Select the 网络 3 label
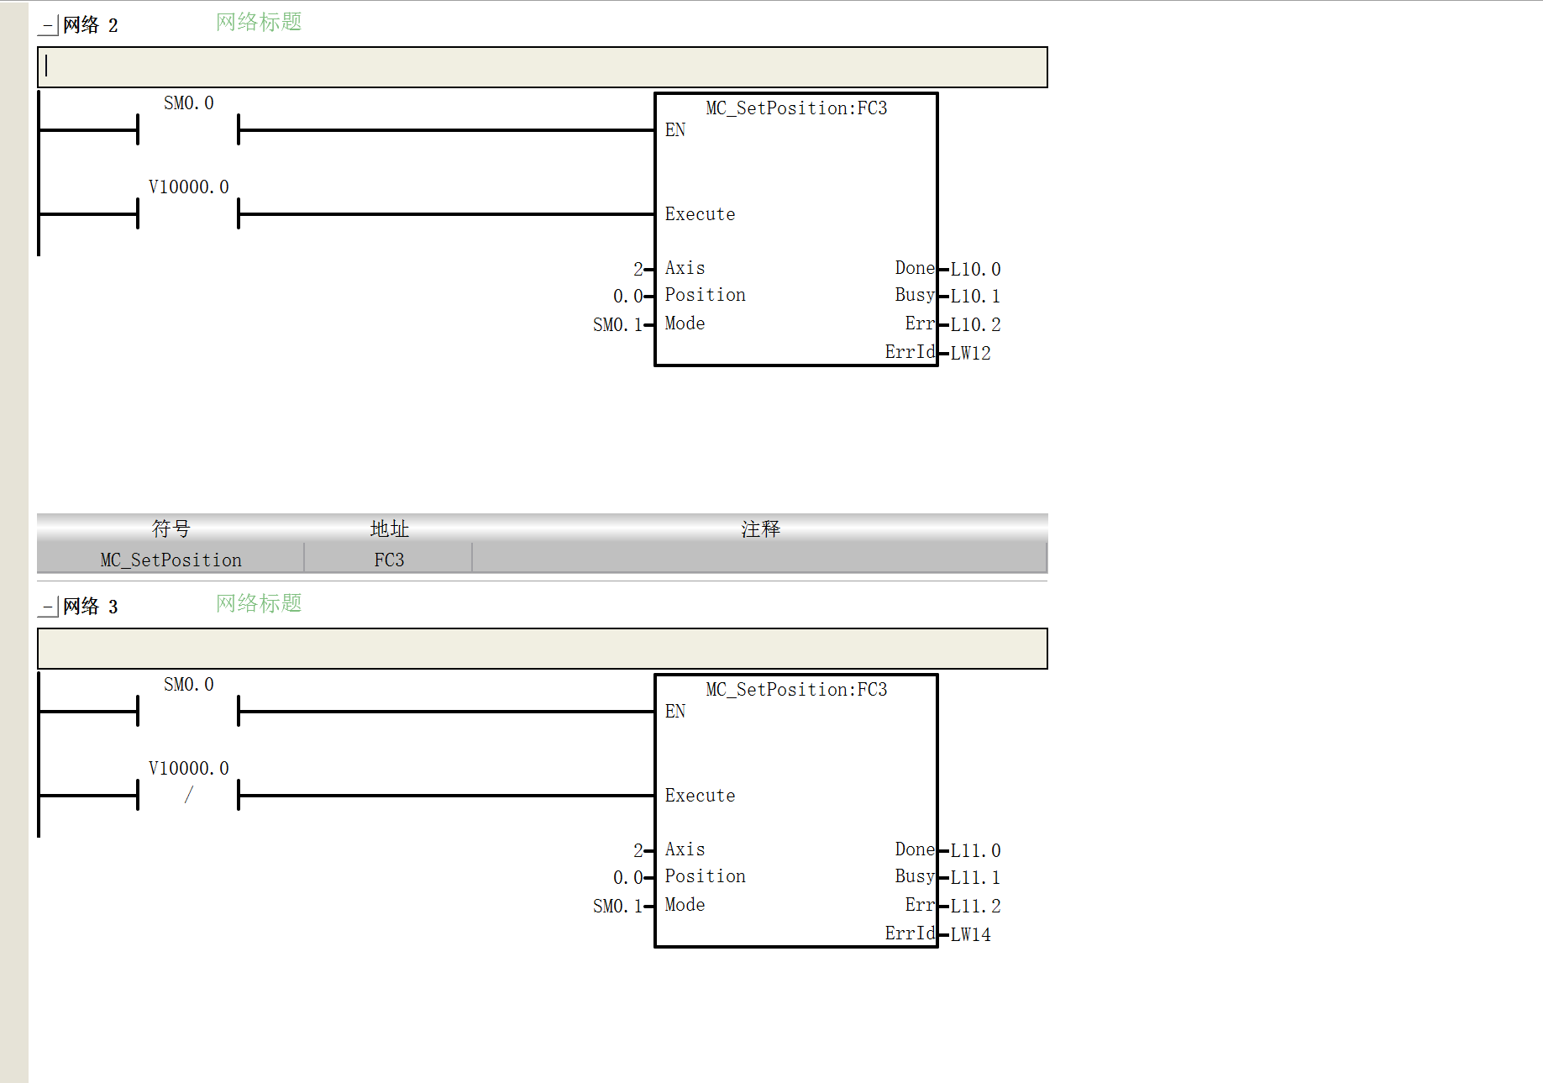1543x1083 pixels. coord(91,607)
